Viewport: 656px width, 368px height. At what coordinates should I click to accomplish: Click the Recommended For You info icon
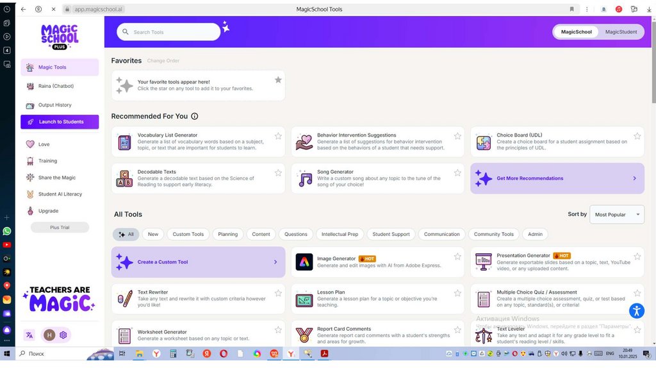coord(195,117)
